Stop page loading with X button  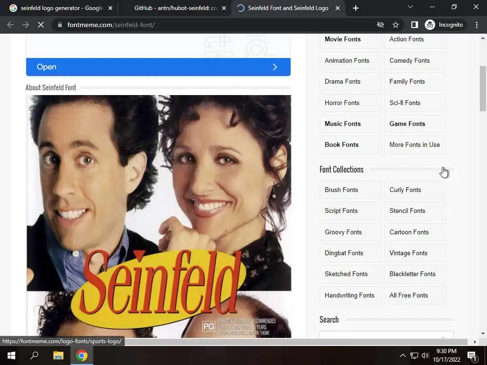click(41, 25)
